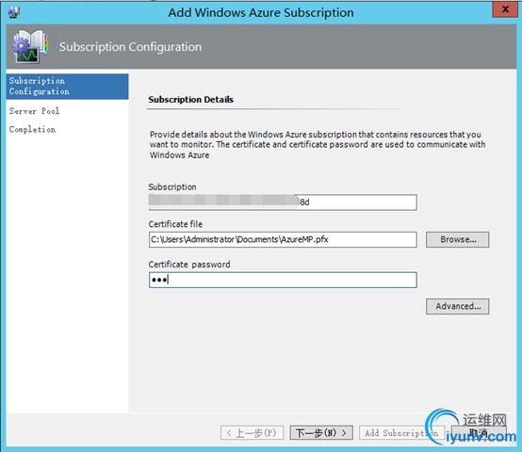Click the Subscription field label
Viewport: 522px width, 452px height.
click(172, 186)
